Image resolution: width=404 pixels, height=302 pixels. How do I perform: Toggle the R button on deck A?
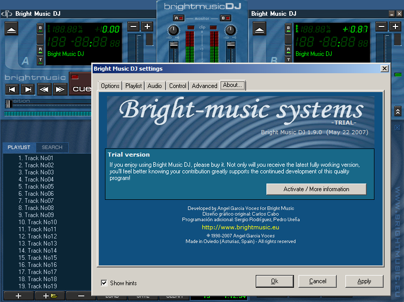tap(40, 50)
